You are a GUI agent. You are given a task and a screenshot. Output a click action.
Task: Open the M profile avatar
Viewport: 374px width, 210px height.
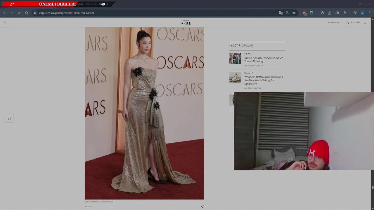point(362,13)
